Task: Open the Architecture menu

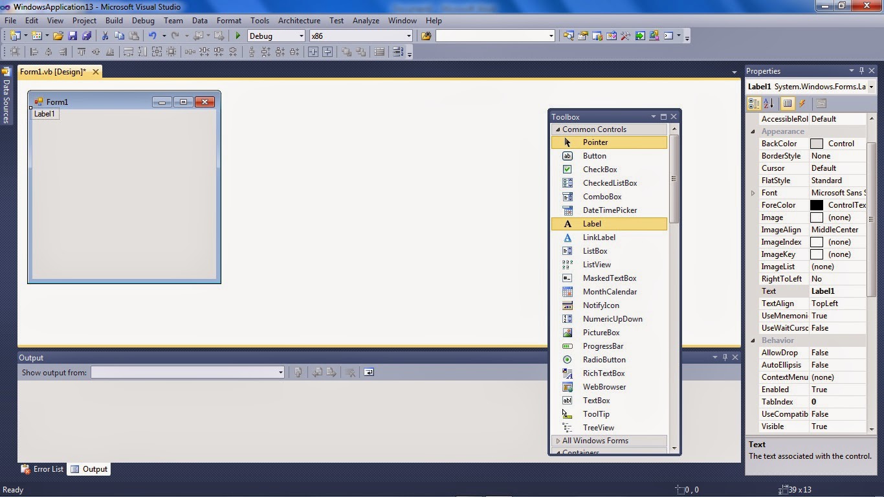Action: 298,20
